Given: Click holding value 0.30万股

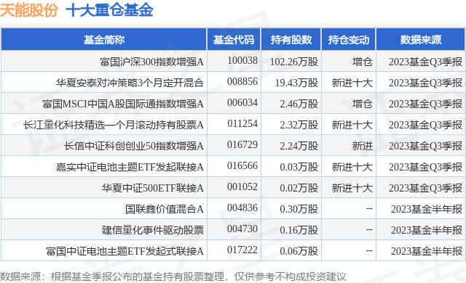Looking at the screenshot, I should click(299, 209).
